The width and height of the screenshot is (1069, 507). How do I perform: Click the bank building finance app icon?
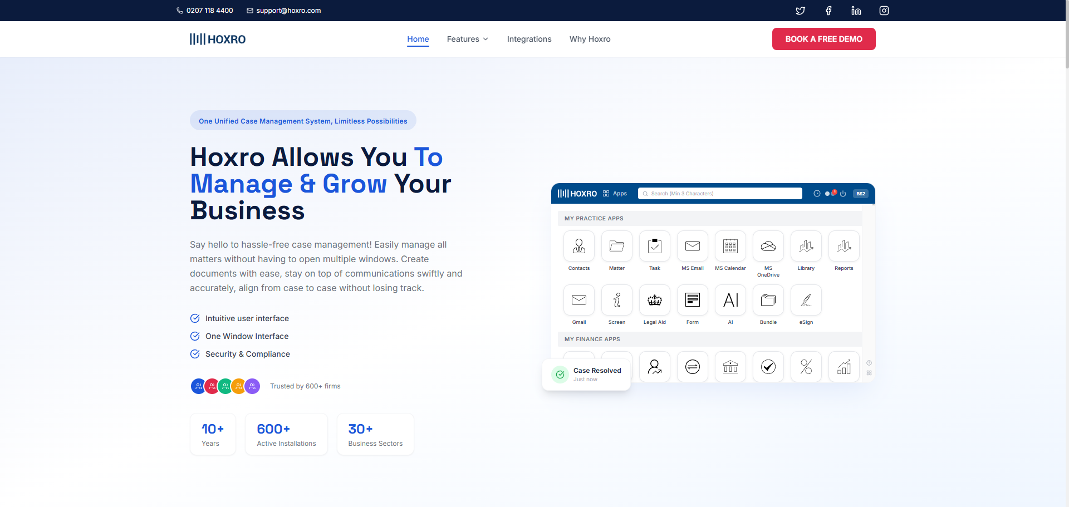[x=730, y=367]
